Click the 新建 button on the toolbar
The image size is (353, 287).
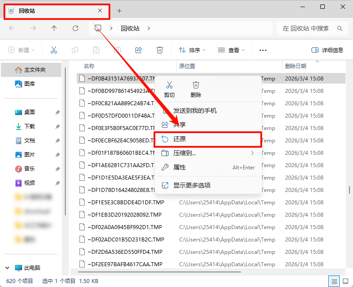pyautogui.click(x=21, y=50)
